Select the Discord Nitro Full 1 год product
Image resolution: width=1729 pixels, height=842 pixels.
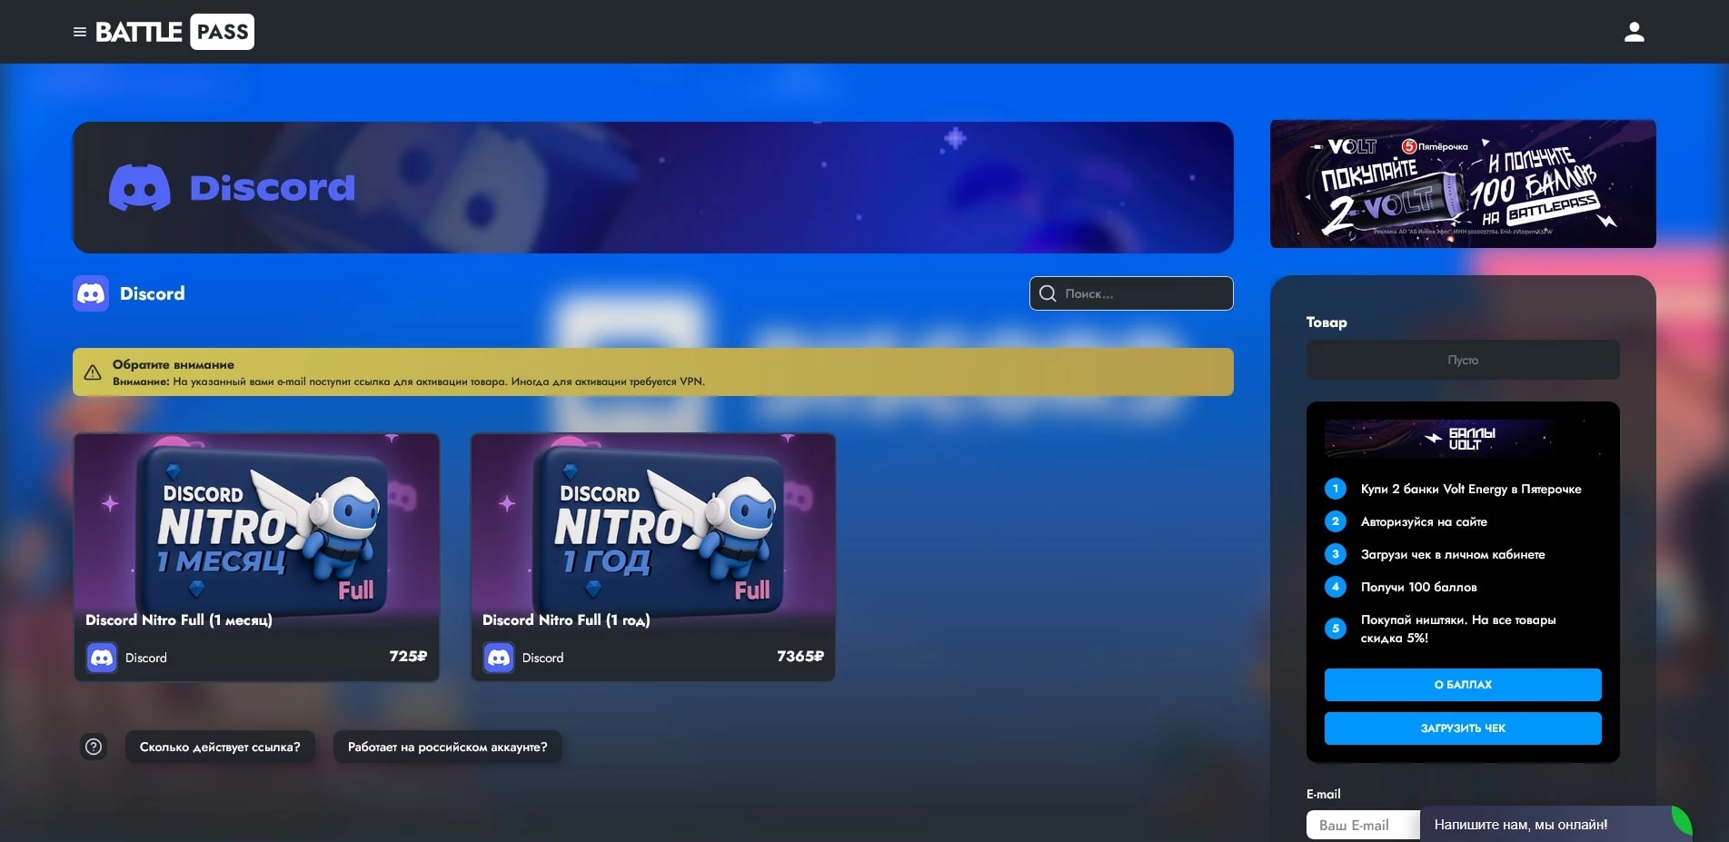(x=652, y=545)
